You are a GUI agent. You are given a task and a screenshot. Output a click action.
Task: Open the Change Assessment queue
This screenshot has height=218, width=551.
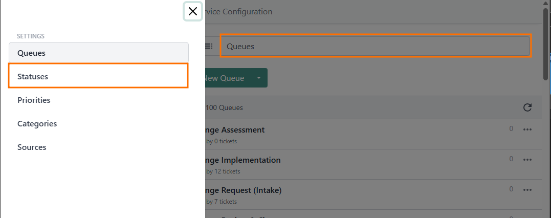click(x=236, y=129)
